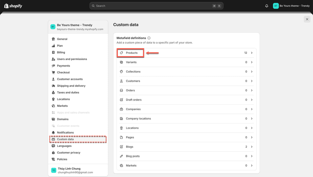Expand Products metafields with chevron
Image resolution: width=313 pixels, height=177 pixels.
click(252, 53)
